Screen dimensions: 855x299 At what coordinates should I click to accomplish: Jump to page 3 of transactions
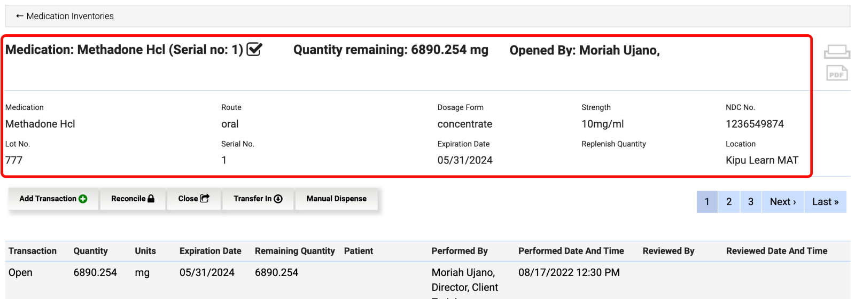(751, 202)
